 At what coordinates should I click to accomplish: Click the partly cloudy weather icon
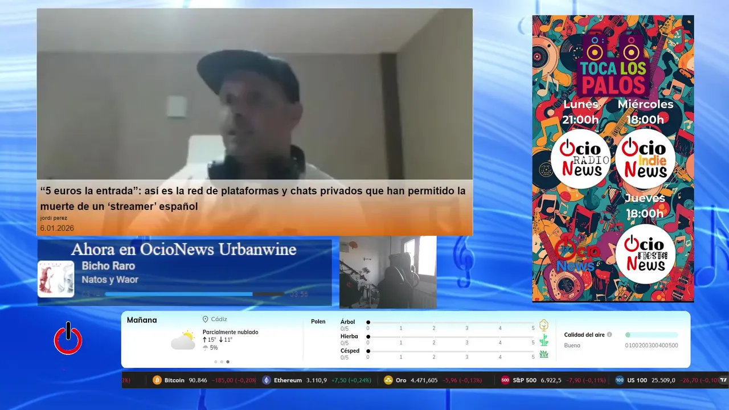[x=183, y=341]
